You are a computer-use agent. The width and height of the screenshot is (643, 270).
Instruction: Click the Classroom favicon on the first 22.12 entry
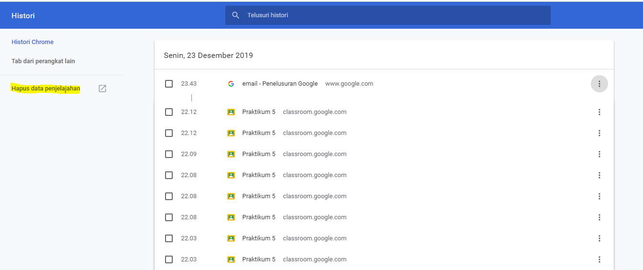coord(231,112)
